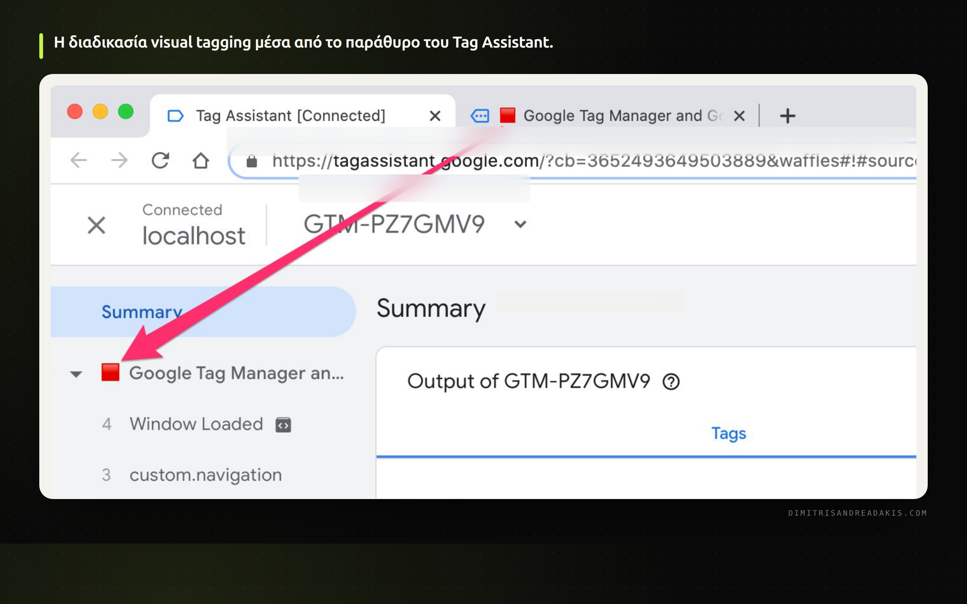Go to the browser home page
Image resolution: width=967 pixels, height=604 pixels.
pyautogui.click(x=201, y=160)
